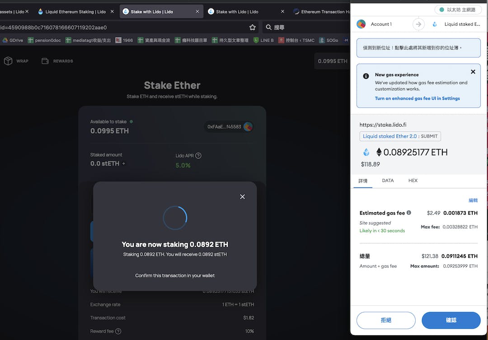Open the GDrive bookmark

13,40
